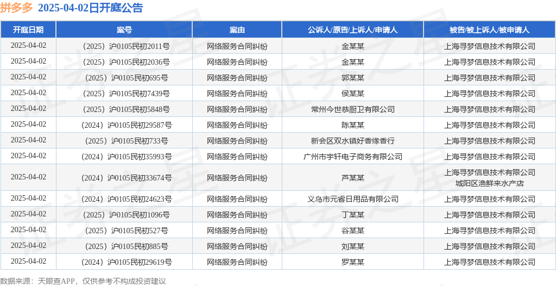Click plaintiff 新会区双水镇好香缘香行

point(353,141)
